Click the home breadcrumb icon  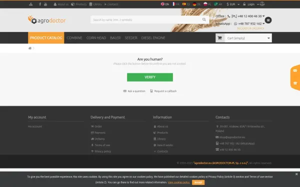(30, 48)
